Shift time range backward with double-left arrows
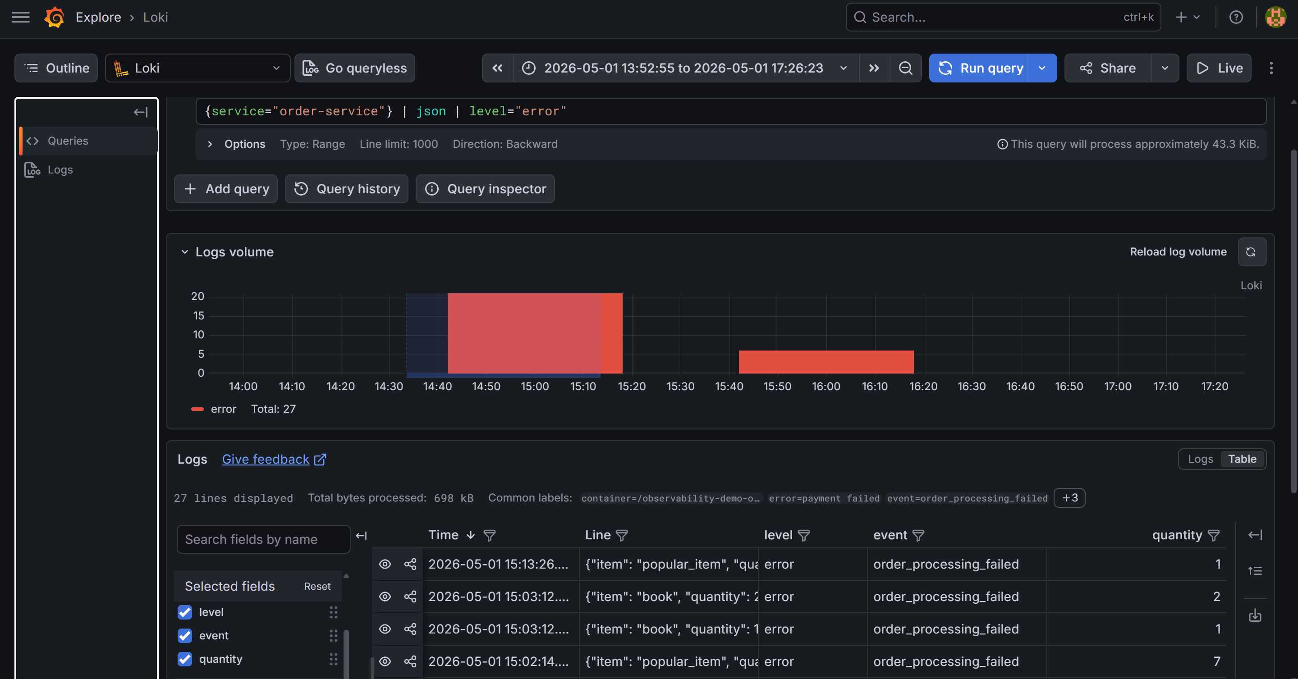Screen dimensions: 1298x679 (497, 68)
